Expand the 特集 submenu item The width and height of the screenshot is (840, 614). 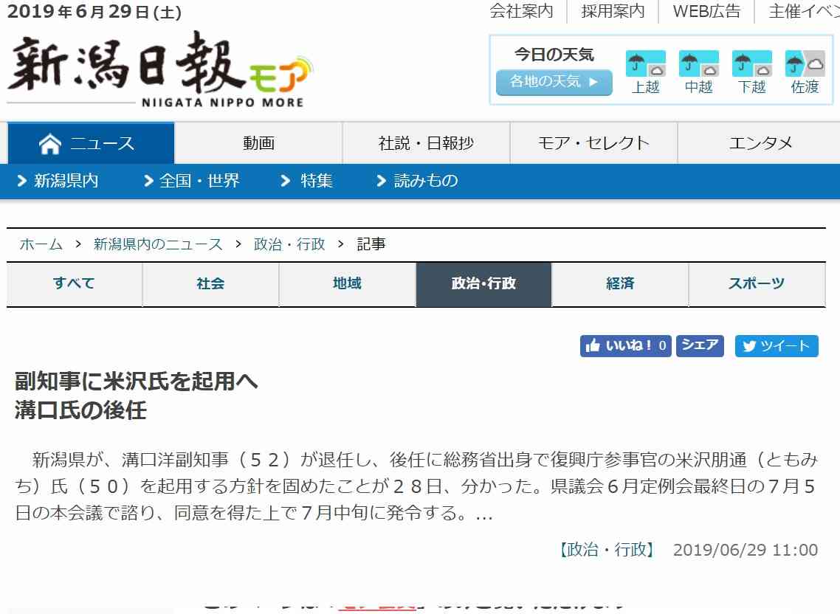pos(307,181)
